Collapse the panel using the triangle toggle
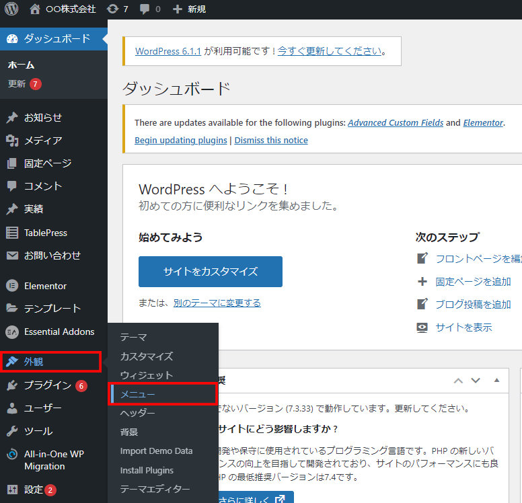Screen dimensions: 522x503 pos(497,381)
